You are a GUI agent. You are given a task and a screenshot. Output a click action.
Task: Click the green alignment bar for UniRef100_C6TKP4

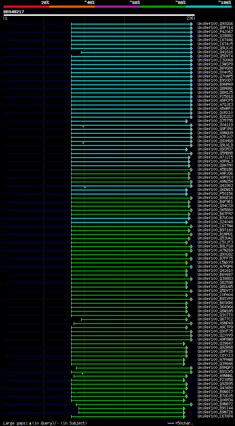(x=128, y=417)
